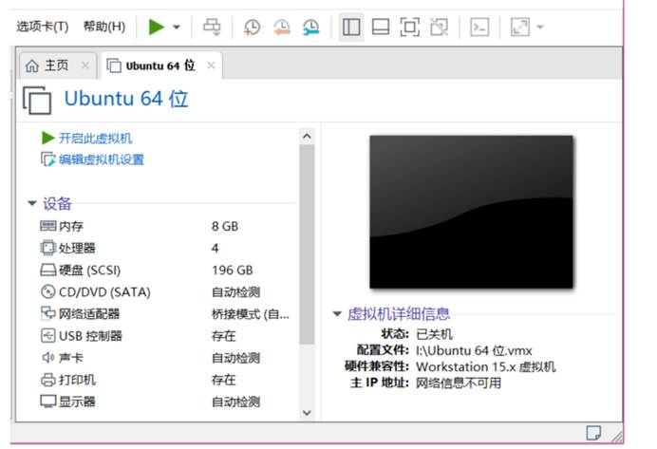
Task: Open the console view terminal icon
Action: (479, 28)
